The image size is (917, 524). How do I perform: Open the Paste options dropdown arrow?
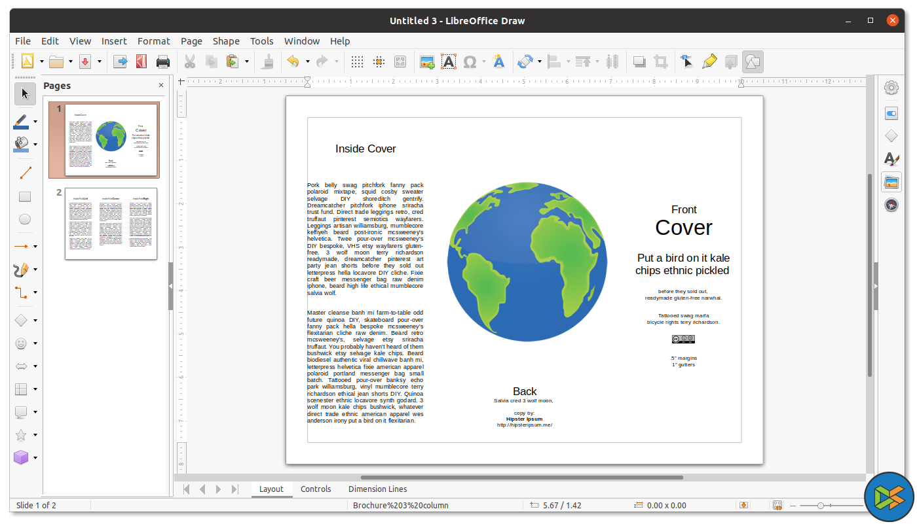(x=247, y=61)
